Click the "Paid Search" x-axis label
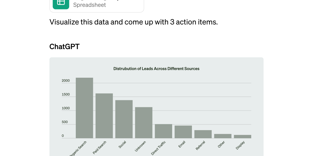This screenshot has height=156, width=313. 100,147
